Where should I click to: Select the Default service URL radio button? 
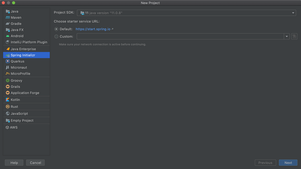coord(56,29)
